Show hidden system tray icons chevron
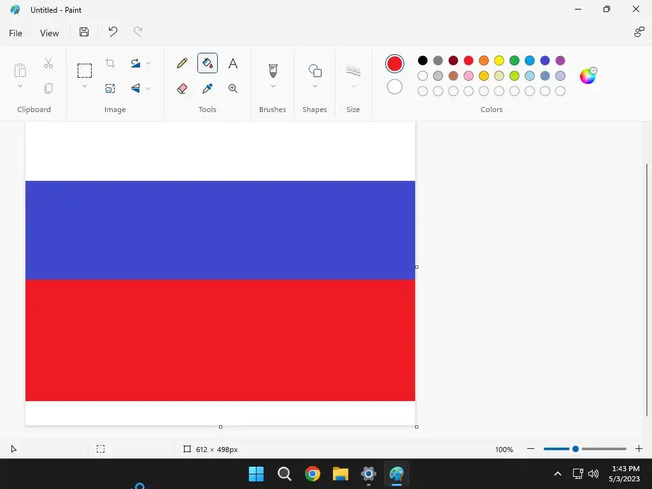This screenshot has height=489, width=652. tap(558, 474)
